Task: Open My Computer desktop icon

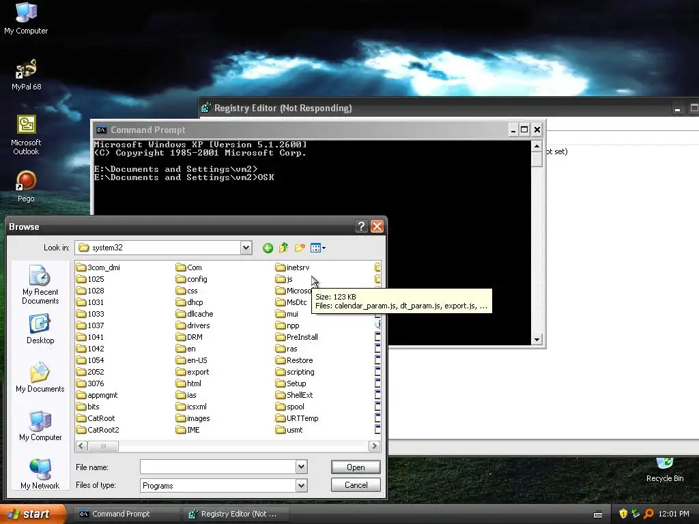Action: [x=26, y=18]
